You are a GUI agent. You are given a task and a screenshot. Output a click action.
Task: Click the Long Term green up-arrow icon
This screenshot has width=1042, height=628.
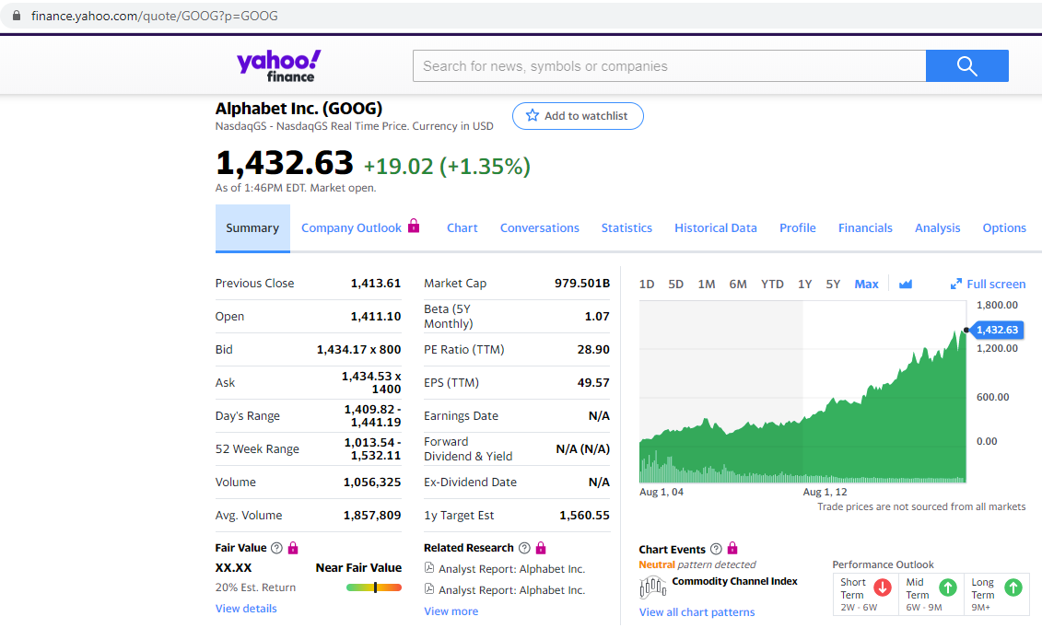1013,587
